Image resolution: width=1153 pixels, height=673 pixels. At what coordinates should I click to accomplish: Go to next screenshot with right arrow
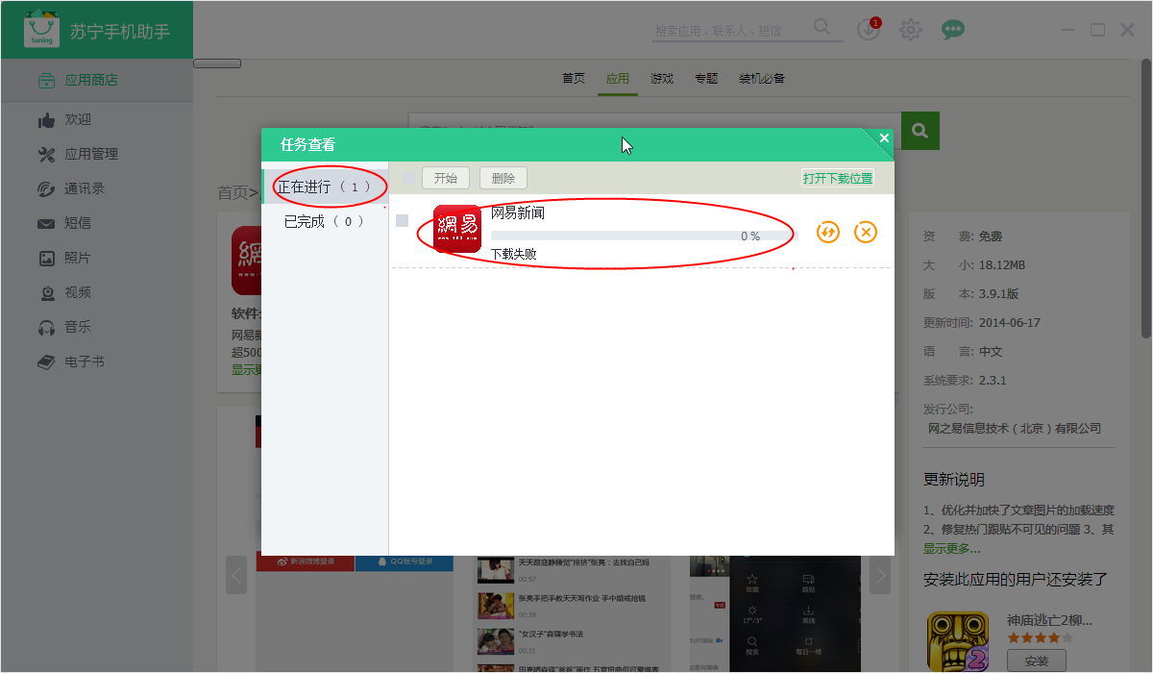(879, 575)
